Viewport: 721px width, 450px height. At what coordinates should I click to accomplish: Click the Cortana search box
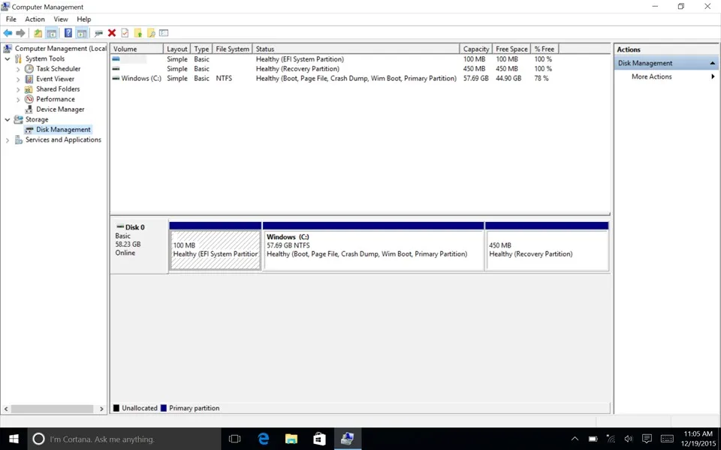click(124, 439)
